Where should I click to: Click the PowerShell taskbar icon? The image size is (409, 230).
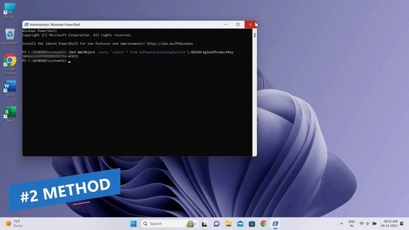pyautogui.click(x=275, y=224)
